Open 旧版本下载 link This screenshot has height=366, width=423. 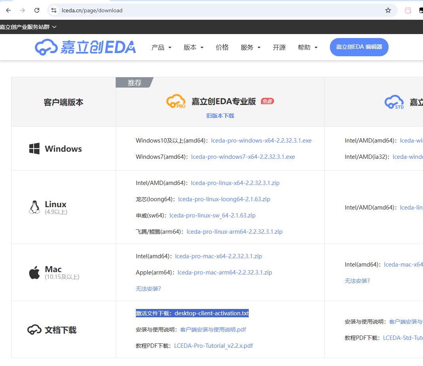coord(220,116)
